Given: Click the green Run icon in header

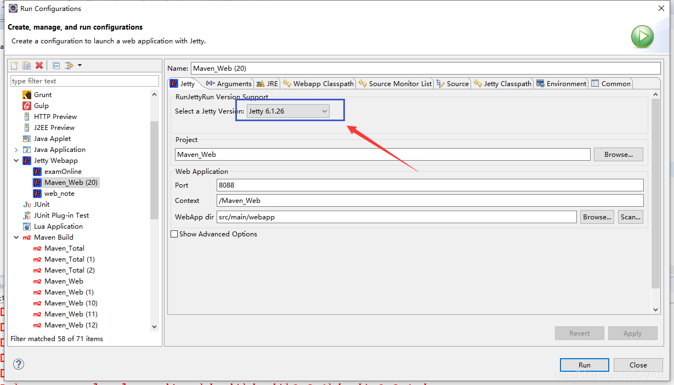Looking at the screenshot, I should [x=642, y=37].
